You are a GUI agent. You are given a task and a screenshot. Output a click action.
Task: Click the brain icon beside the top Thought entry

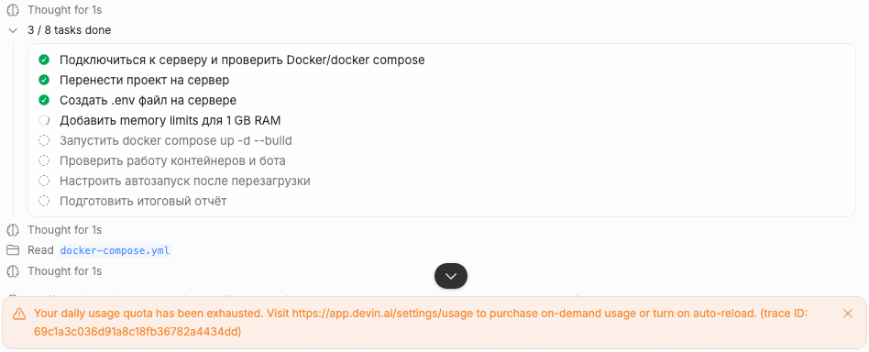click(13, 10)
